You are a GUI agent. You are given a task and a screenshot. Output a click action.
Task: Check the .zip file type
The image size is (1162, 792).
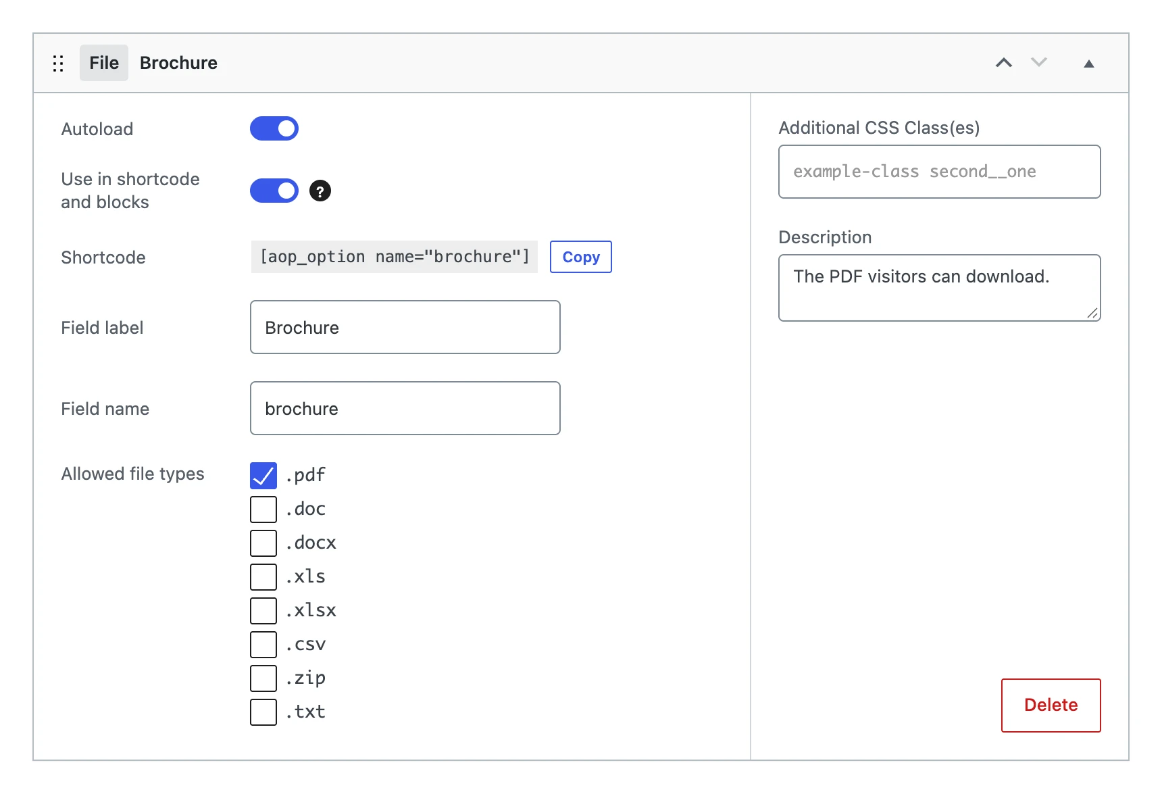pos(263,678)
